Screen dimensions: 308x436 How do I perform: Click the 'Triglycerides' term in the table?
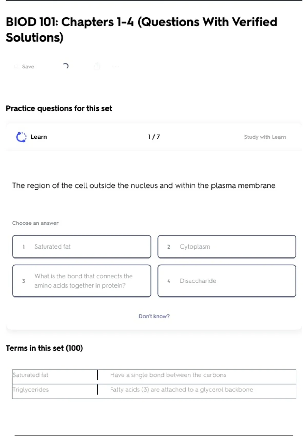31,390
